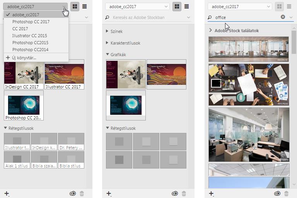
Task: Open top-view desk teamwork stock photo
Action: [x=249, y=85]
